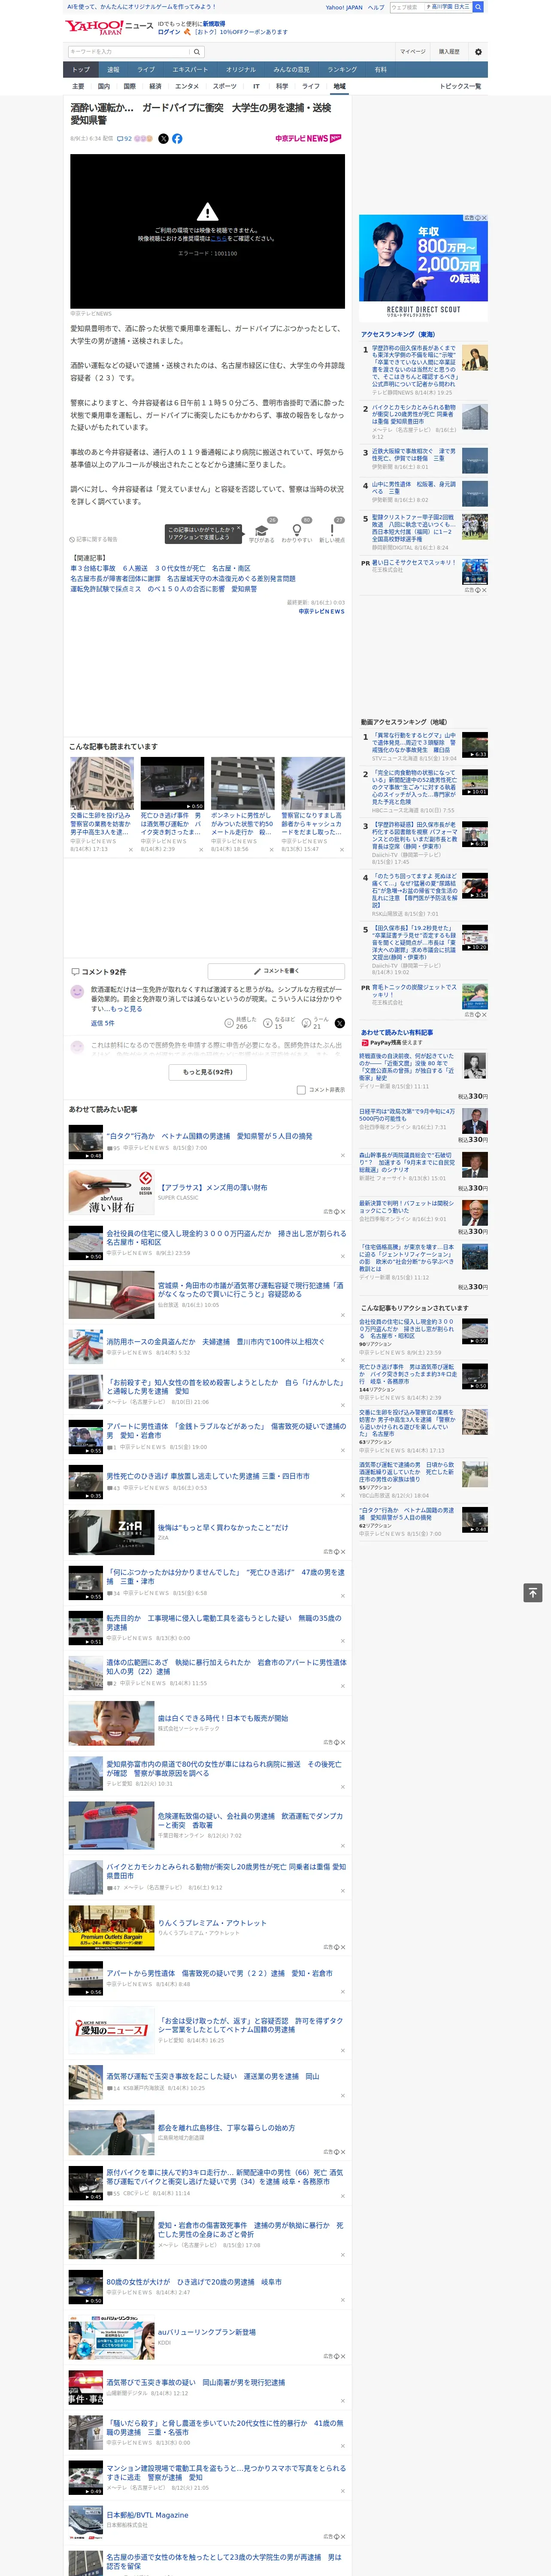This screenshot has width=551, height=2576.
Task: Open ranking item 学歴詐称の田久保市長
Action: 414,366
